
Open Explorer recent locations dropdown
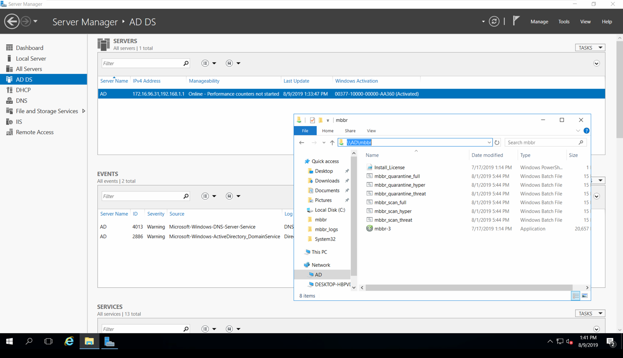coord(324,142)
